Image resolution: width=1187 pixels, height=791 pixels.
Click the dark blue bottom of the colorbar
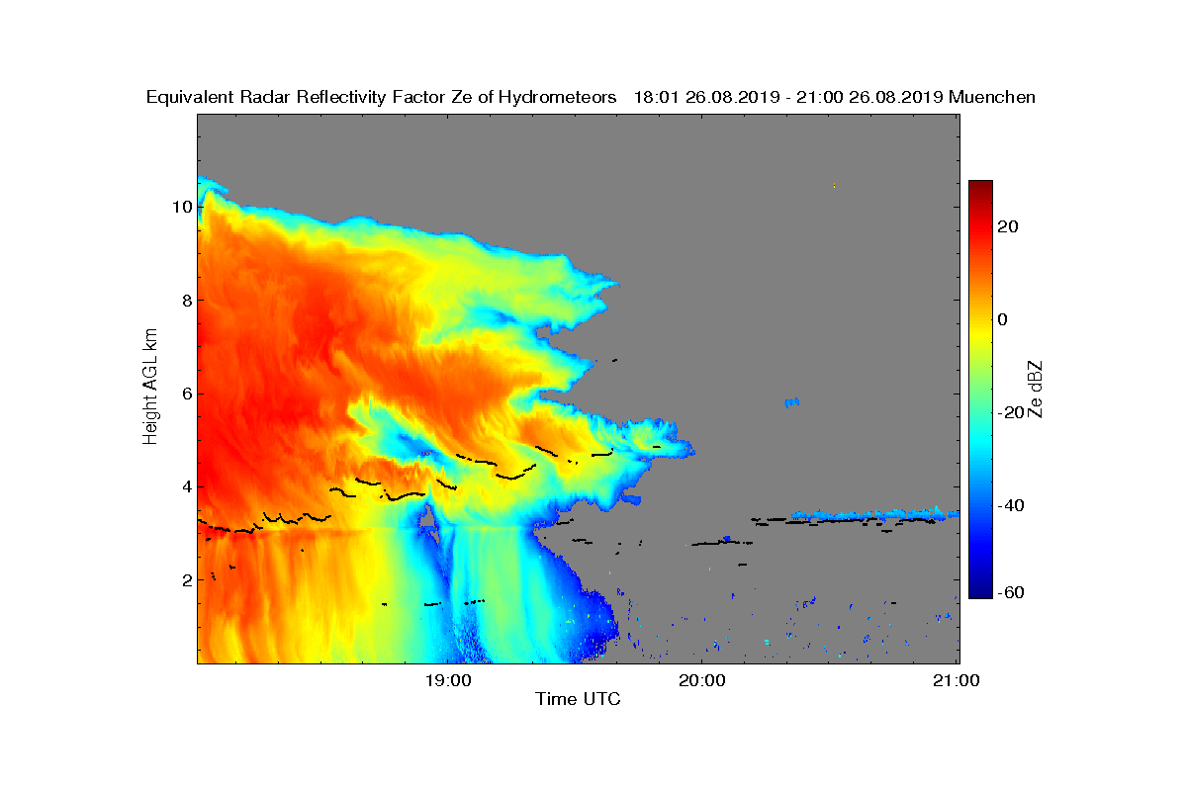(980, 591)
